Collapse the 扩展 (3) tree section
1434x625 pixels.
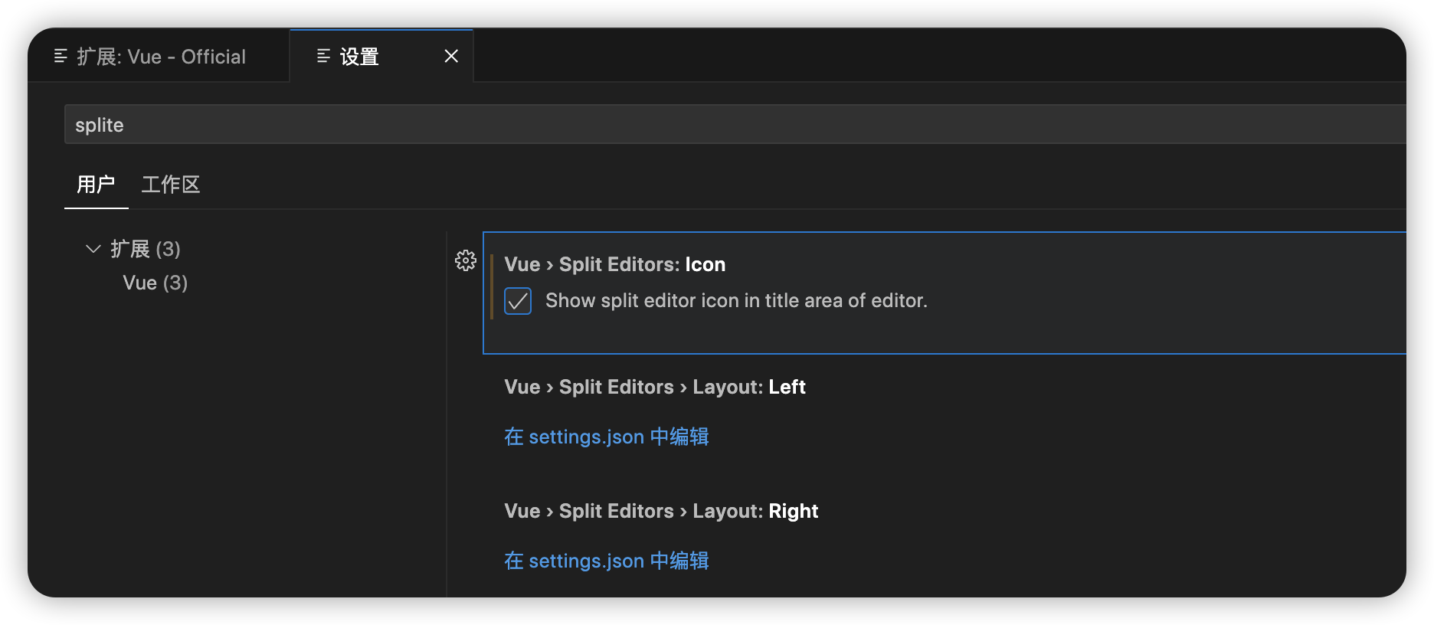pyautogui.click(x=93, y=249)
